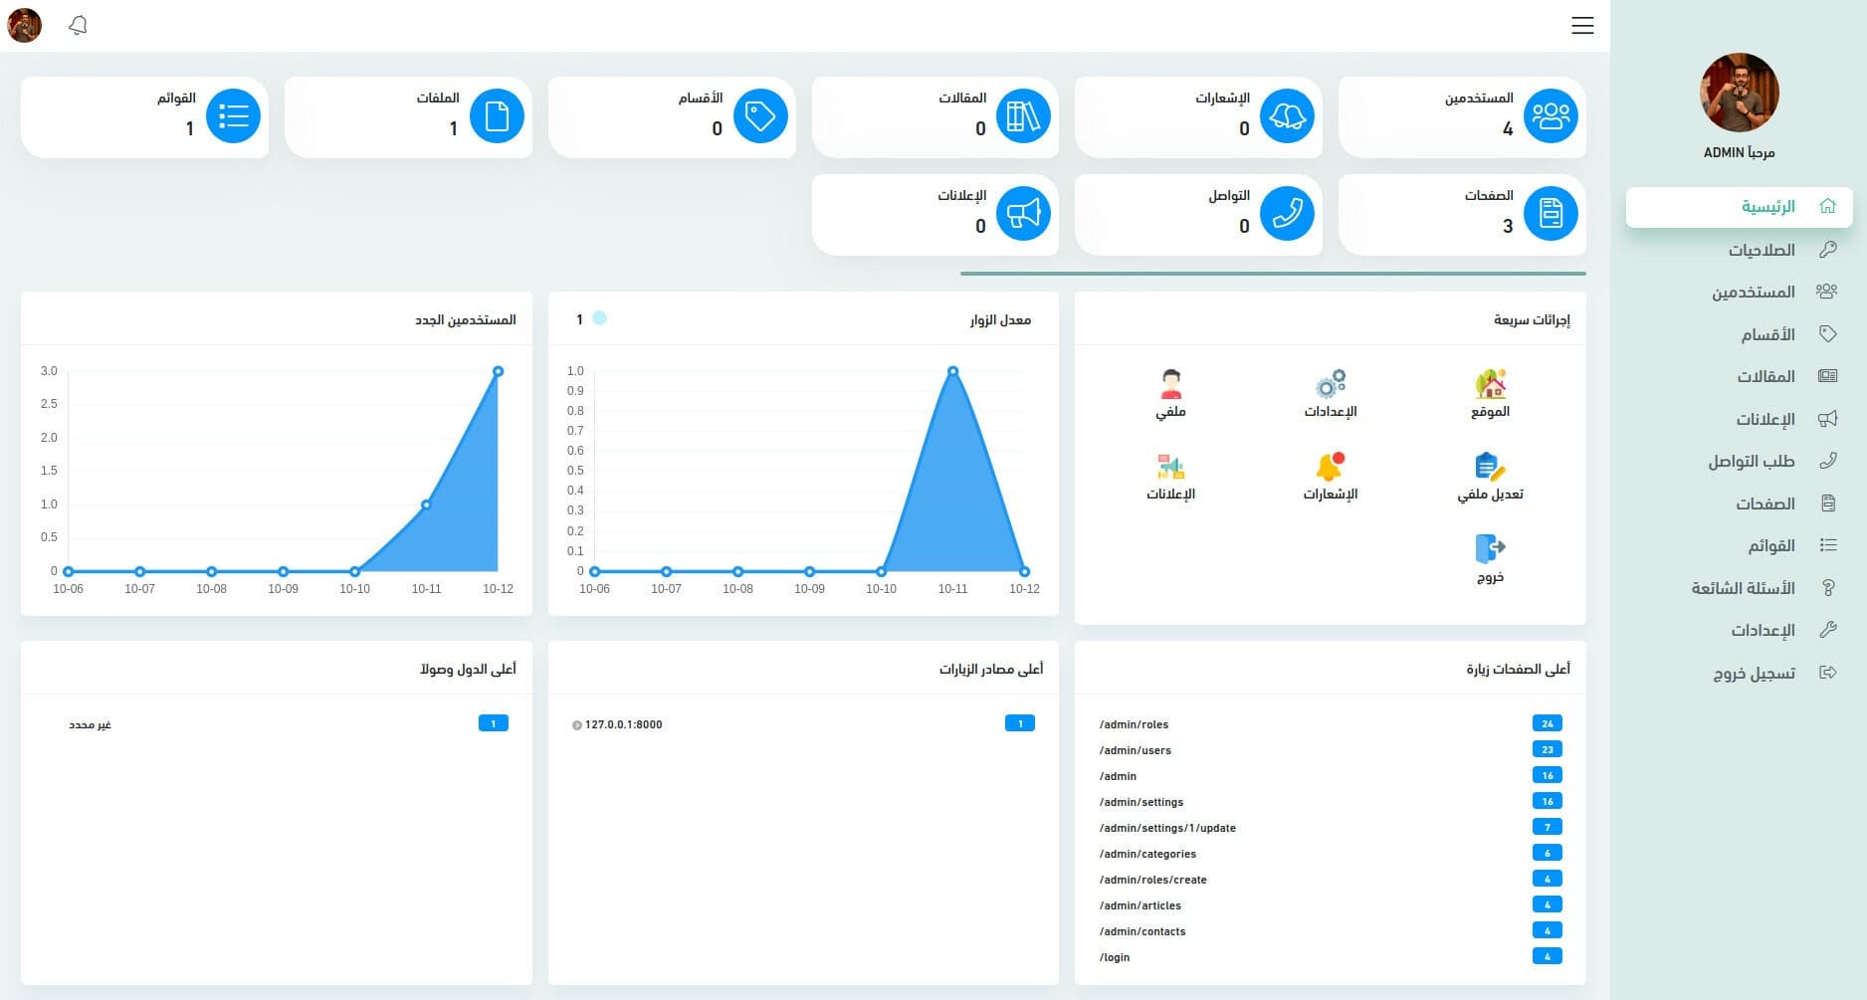Open المقالات in the sidebar menu
1867x1000 pixels.
point(1739,376)
